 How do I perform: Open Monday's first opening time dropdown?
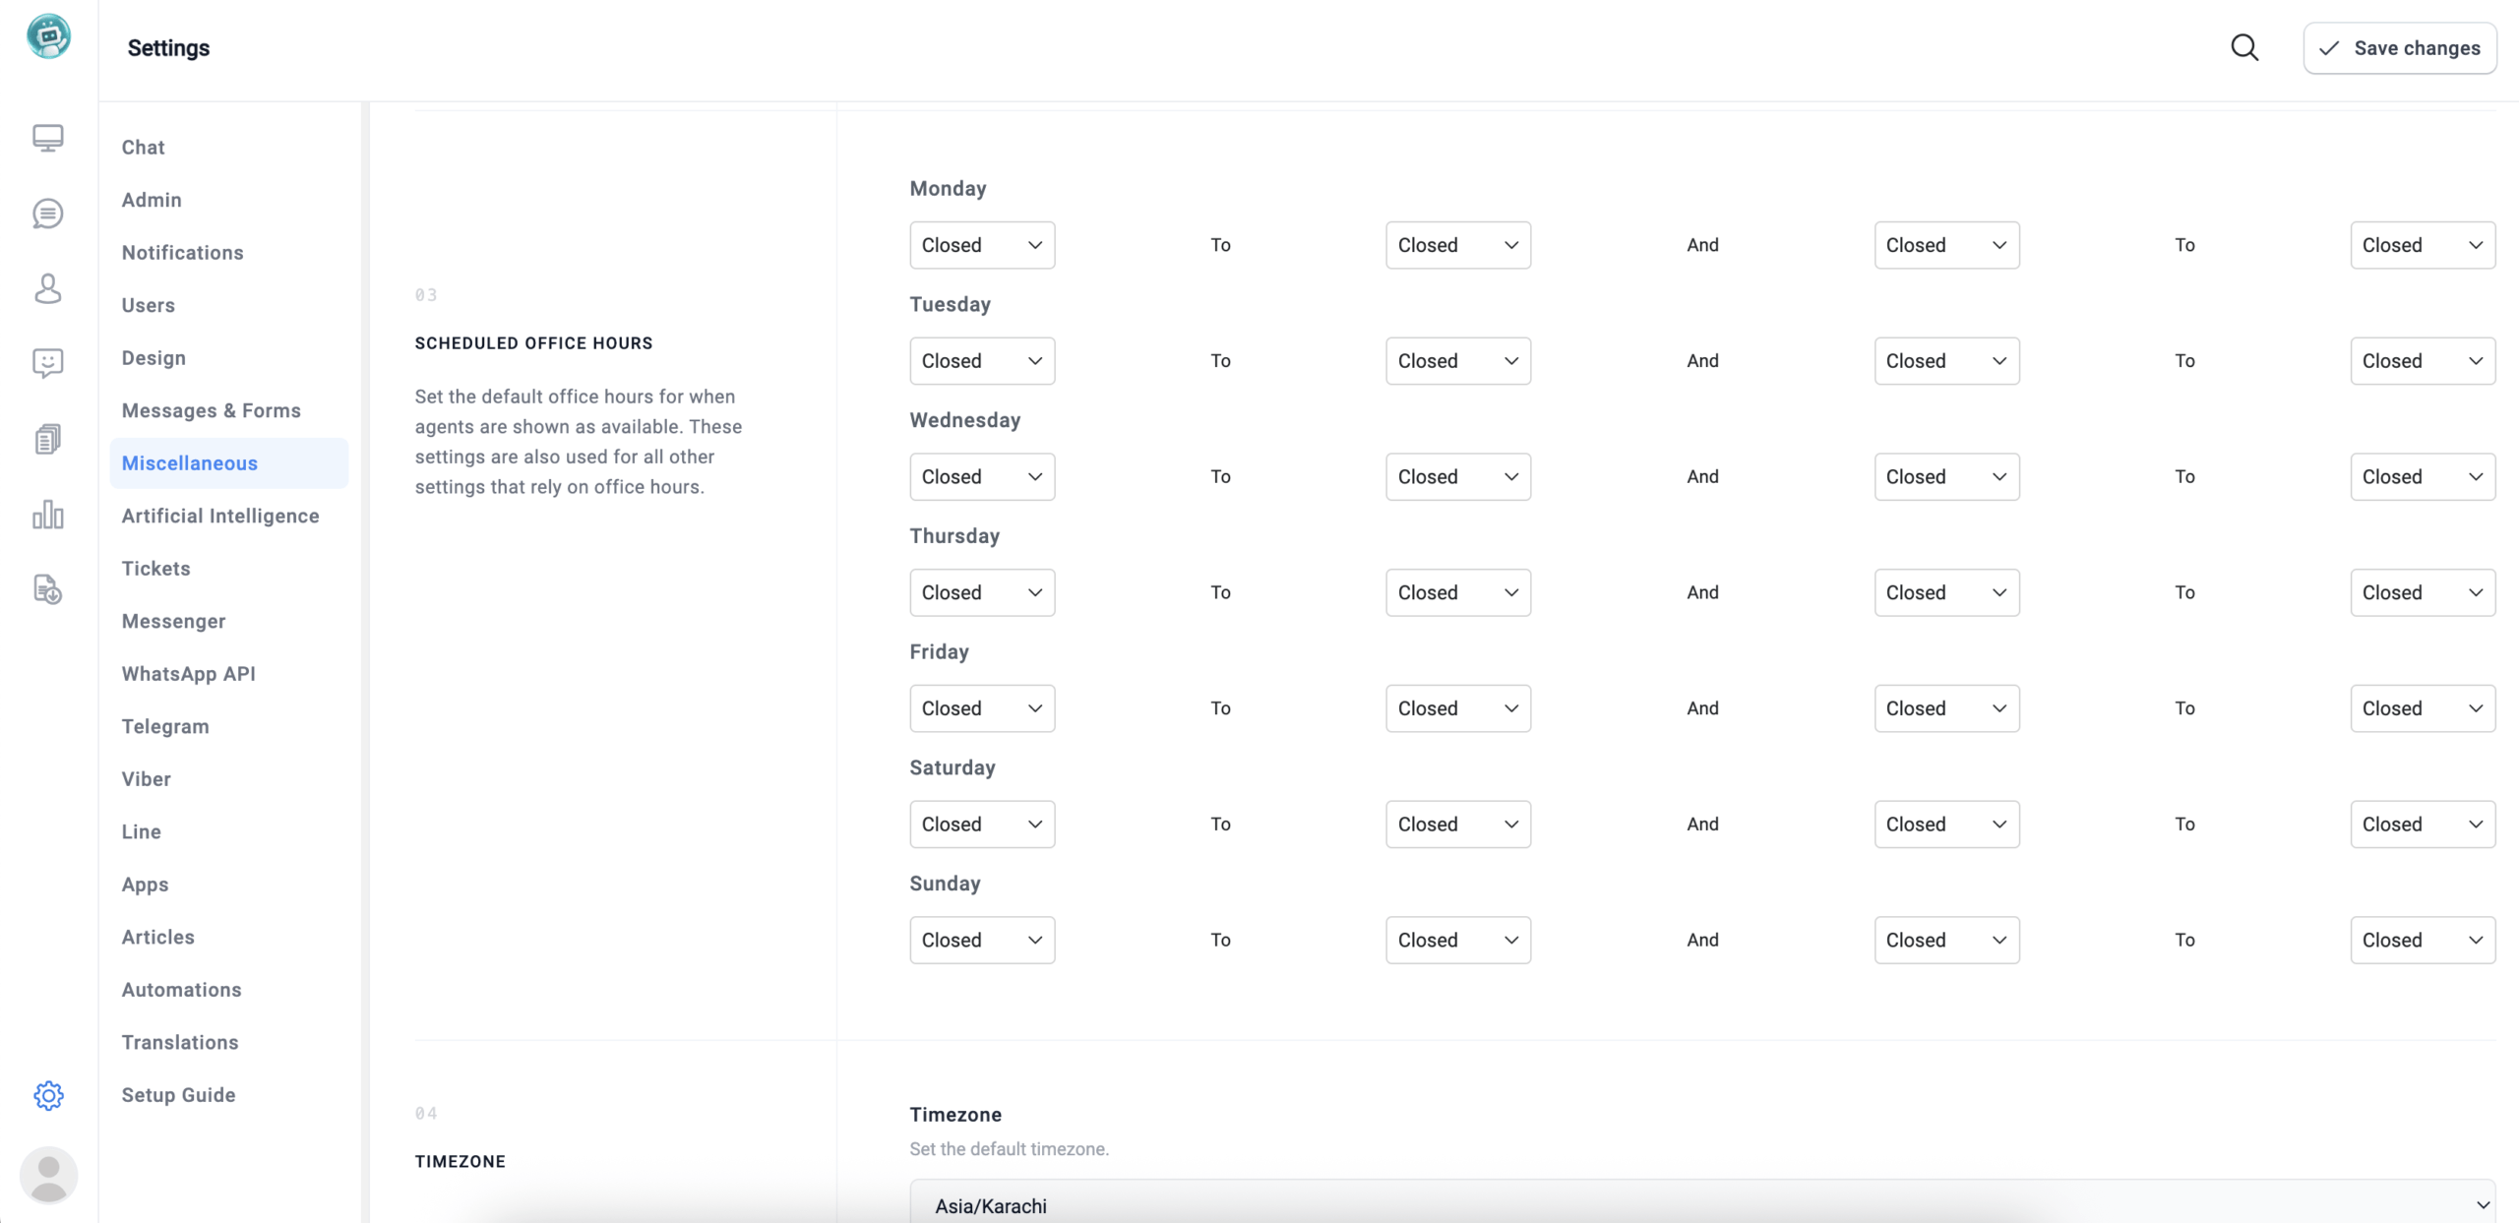tap(982, 245)
